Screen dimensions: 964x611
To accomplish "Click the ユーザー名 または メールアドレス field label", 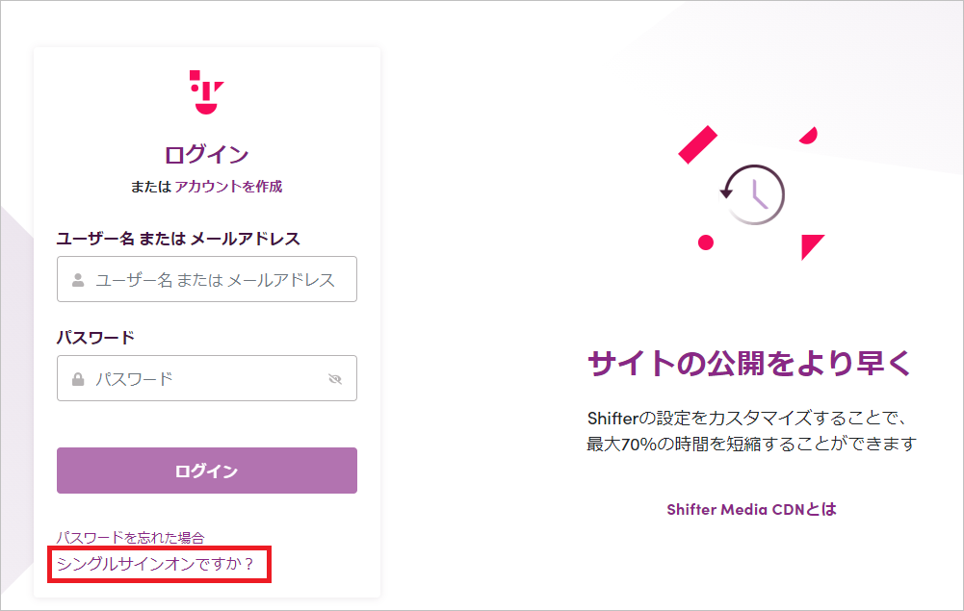I will (x=178, y=239).
